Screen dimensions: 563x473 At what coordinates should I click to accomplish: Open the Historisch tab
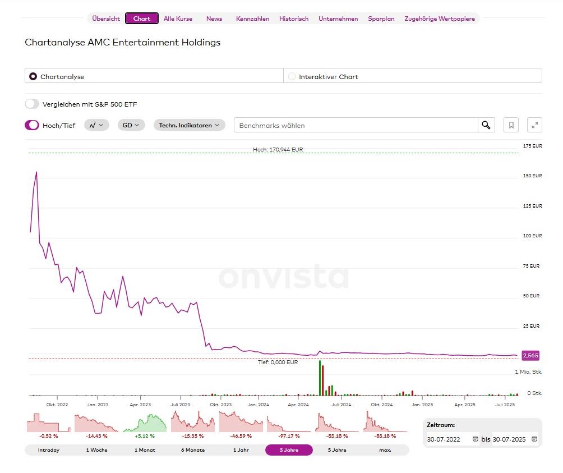coord(293,18)
